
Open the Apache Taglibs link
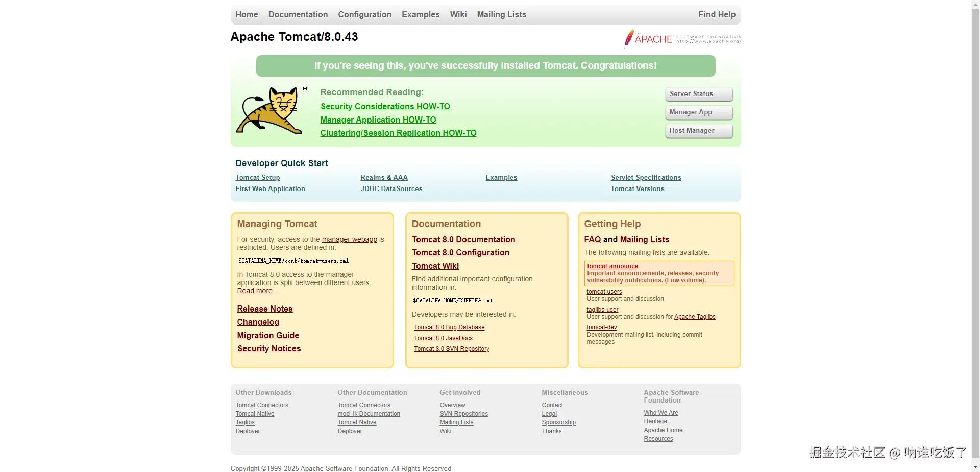click(x=695, y=317)
